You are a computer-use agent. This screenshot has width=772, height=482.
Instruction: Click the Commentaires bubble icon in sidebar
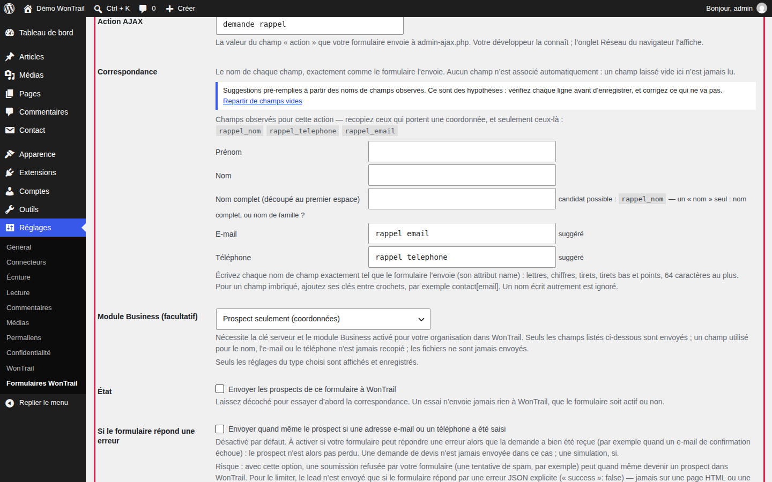[x=10, y=112]
